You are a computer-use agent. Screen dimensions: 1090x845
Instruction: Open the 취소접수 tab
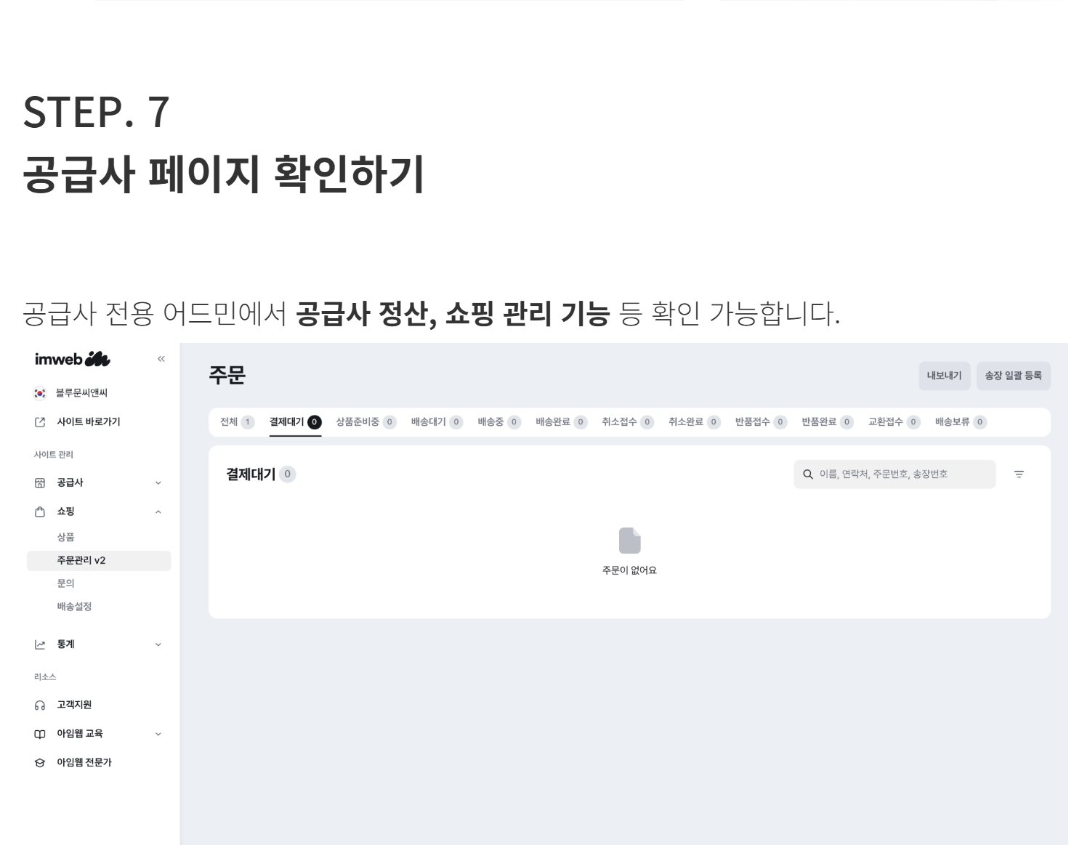(x=627, y=422)
